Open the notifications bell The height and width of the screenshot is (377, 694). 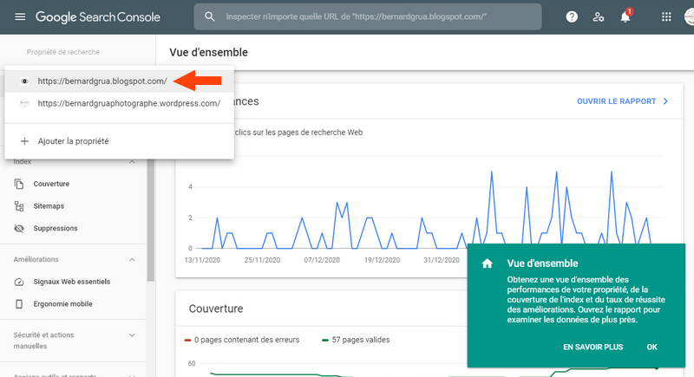(625, 16)
